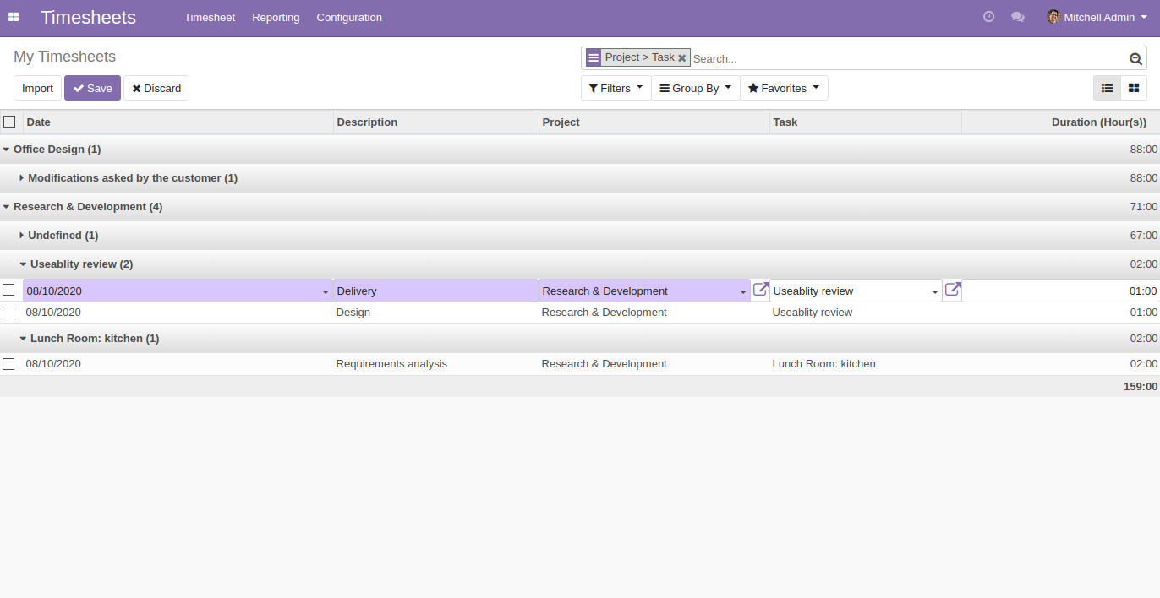Image resolution: width=1160 pixels, height=598 pixels.
Task: Save the timesheet changes
Action: pyautogui.click(x=92, y=88)
